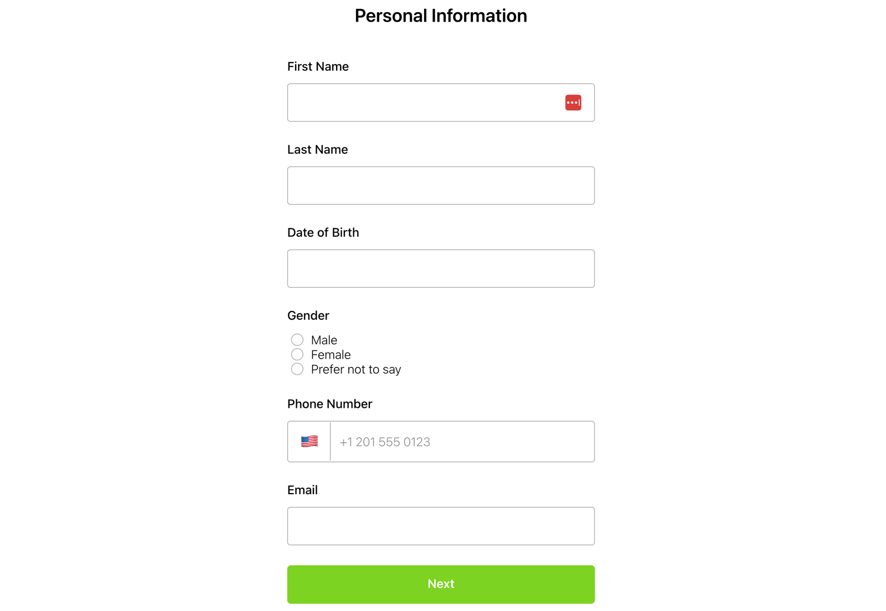Click the Email label text
This screenshot has height=611, width=886.
click(x=302, y=490)
